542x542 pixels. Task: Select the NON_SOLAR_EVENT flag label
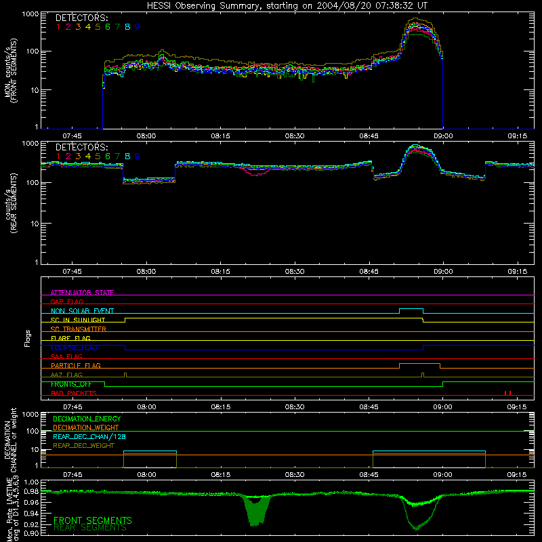point(82,311)
